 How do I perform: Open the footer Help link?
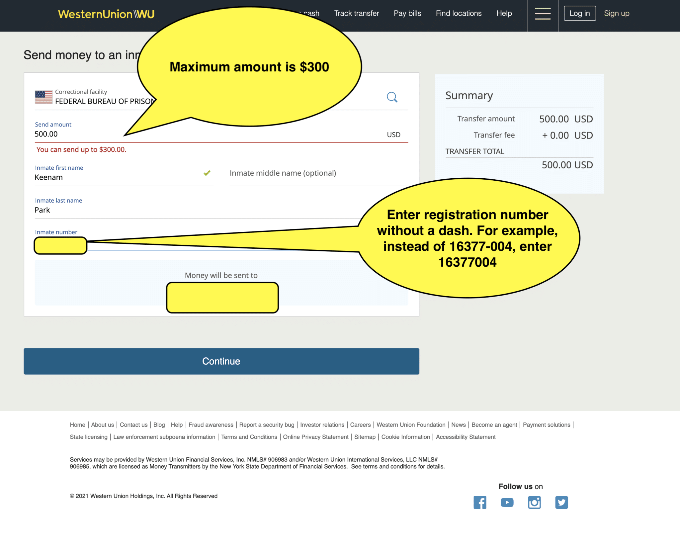(177, 425)
